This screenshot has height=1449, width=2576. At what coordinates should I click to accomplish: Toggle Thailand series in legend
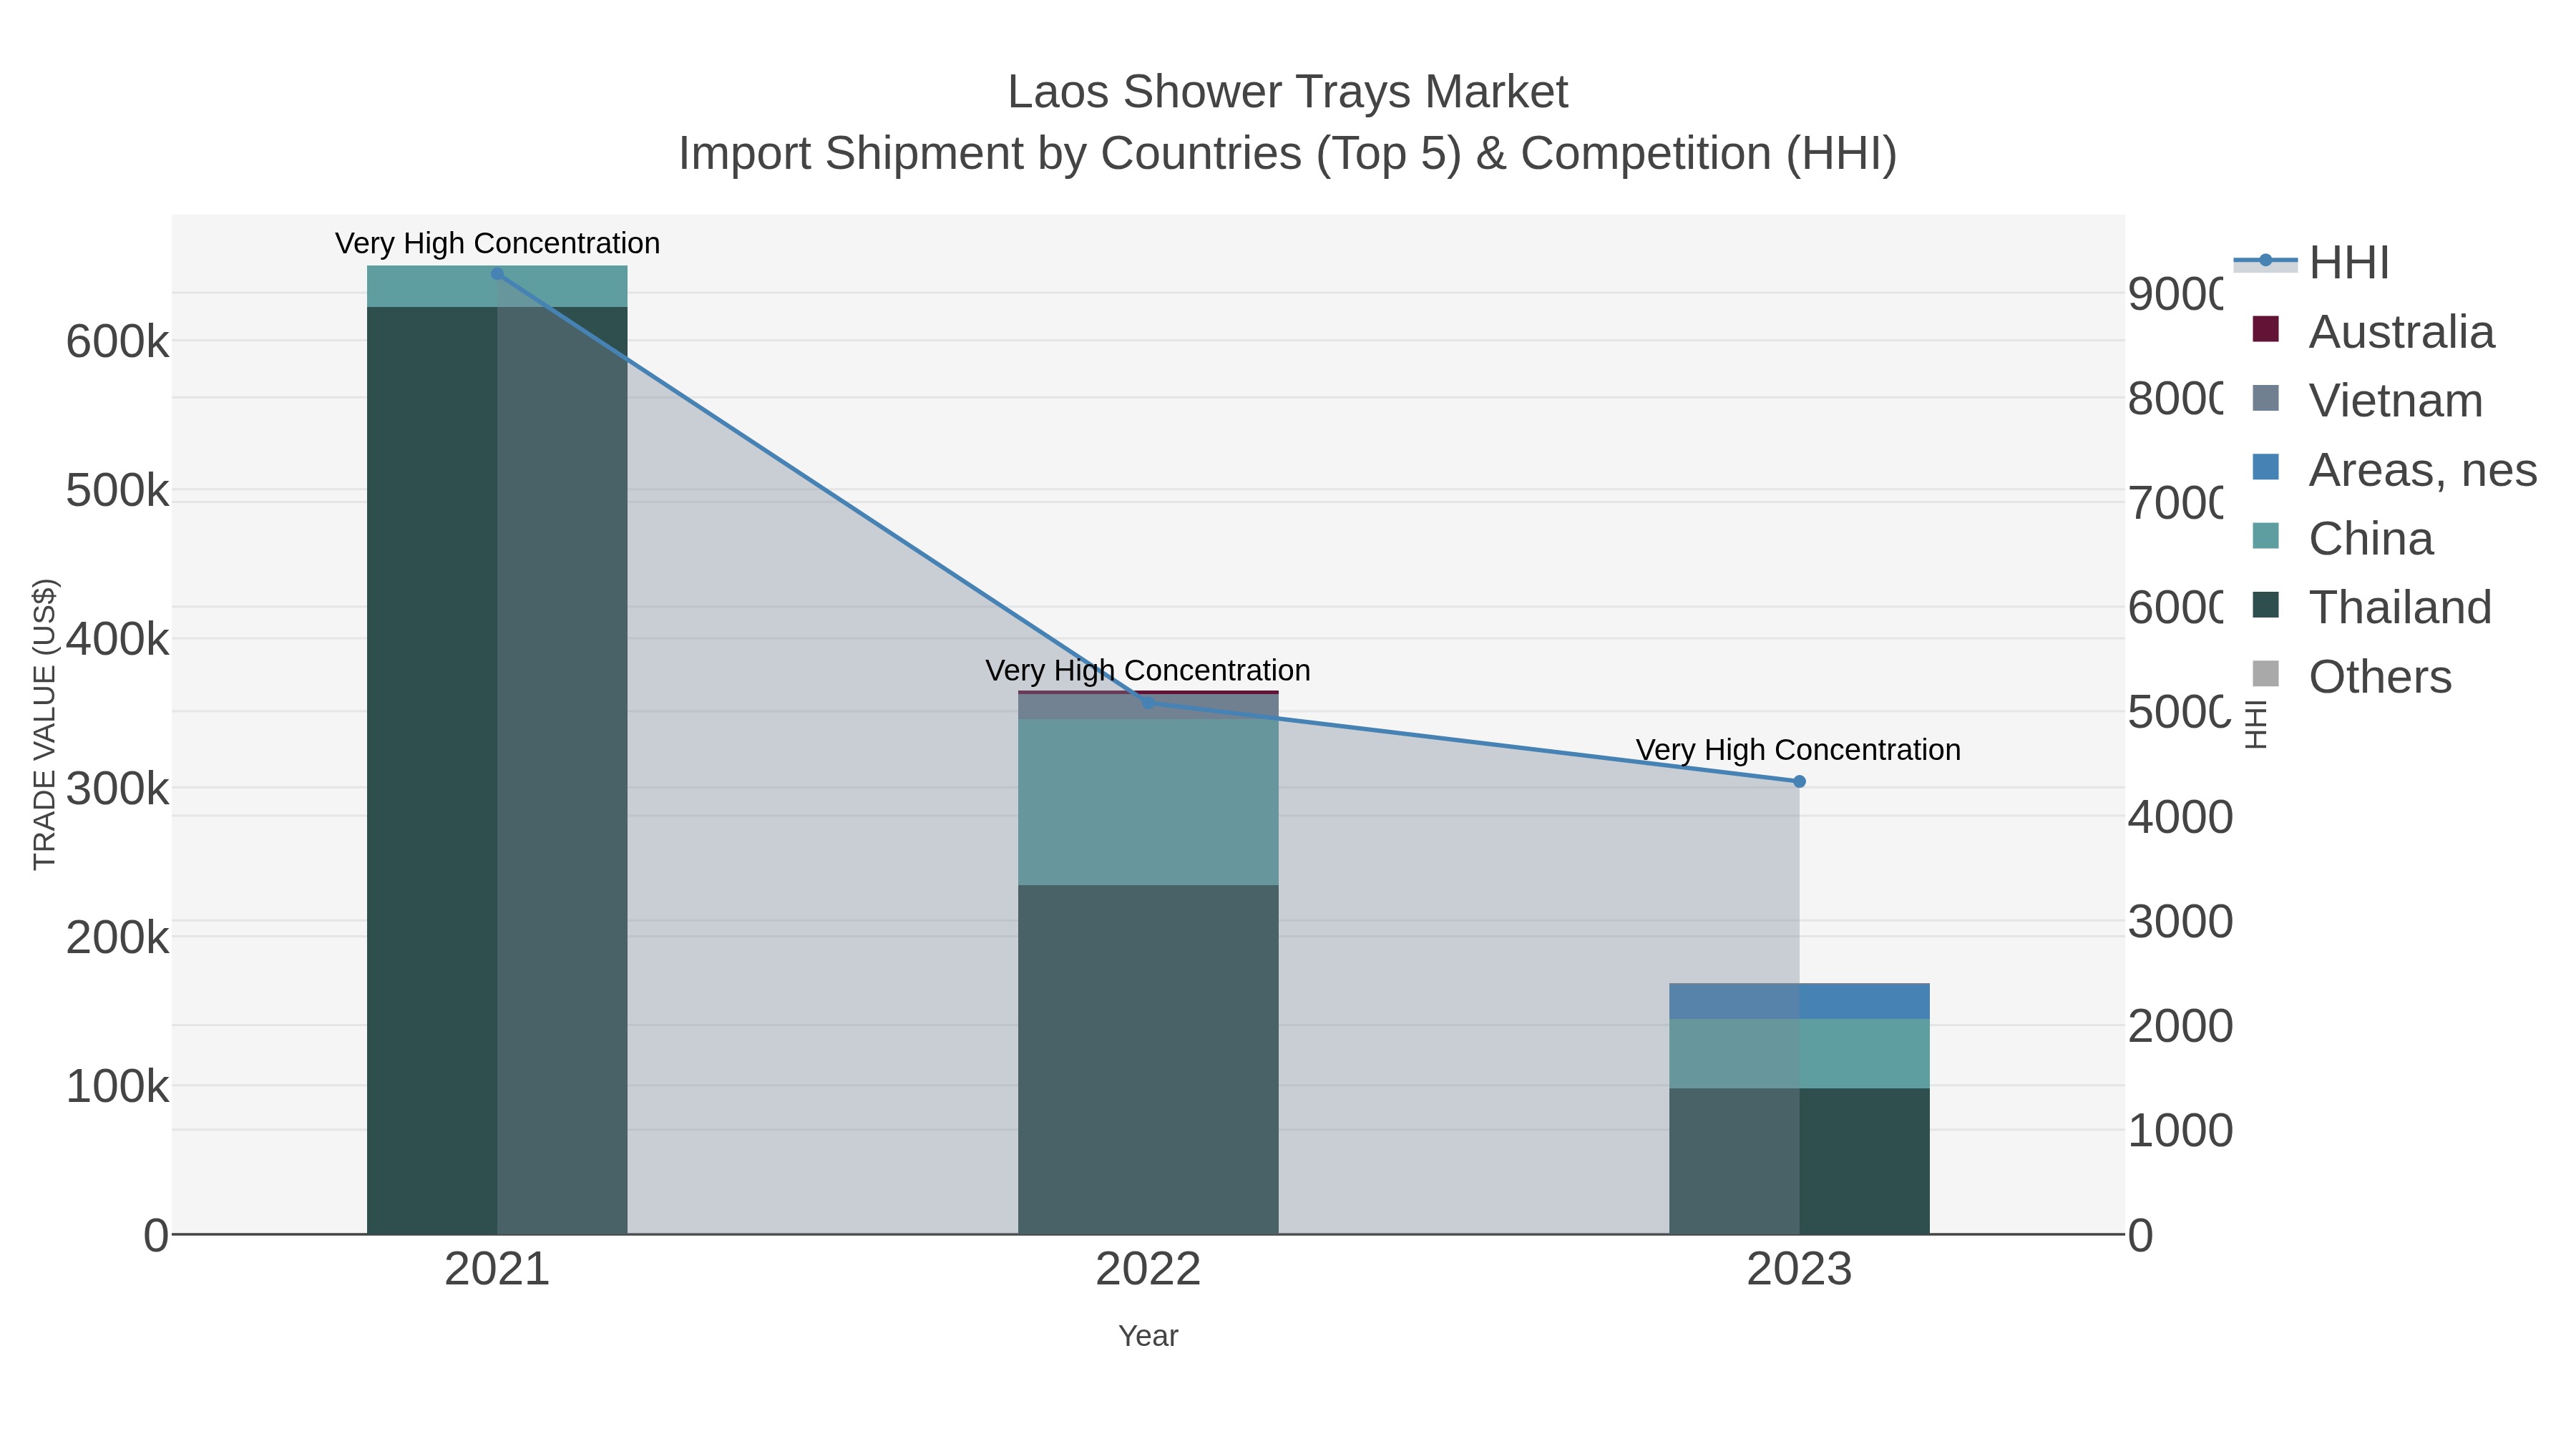click(2371, 608)
